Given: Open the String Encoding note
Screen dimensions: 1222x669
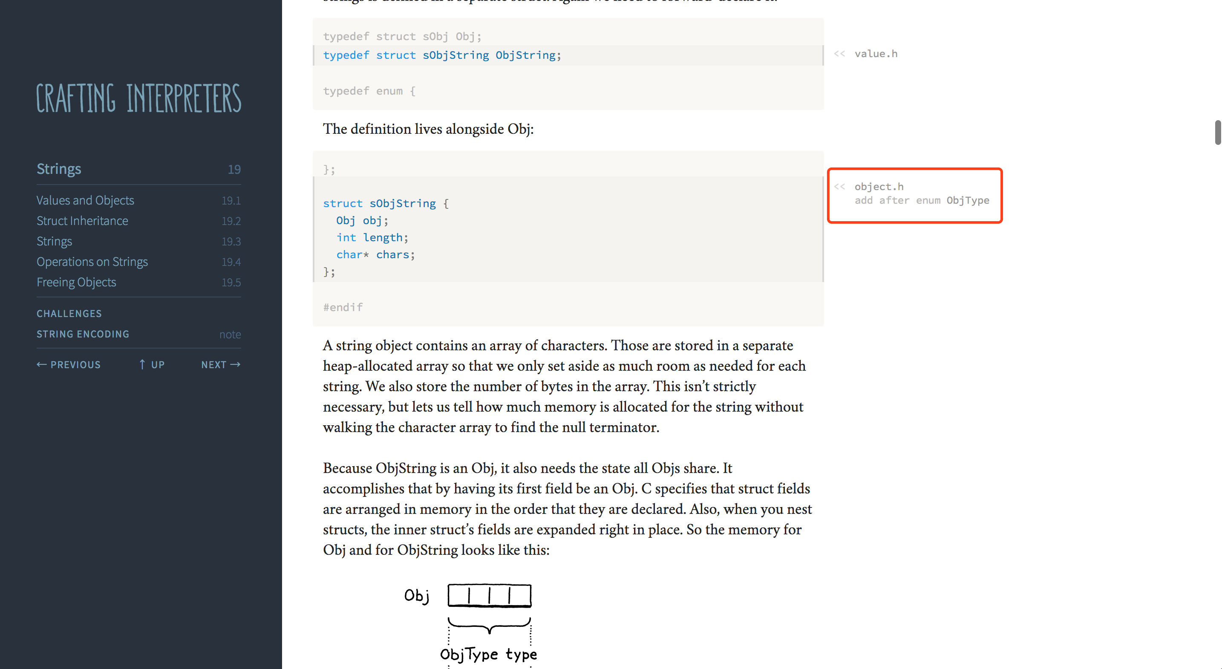Looking at the screenshot, I should coord(83,334).
